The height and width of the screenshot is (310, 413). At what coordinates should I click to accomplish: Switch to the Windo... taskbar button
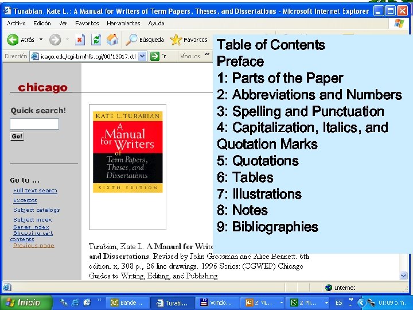point(218,303)
